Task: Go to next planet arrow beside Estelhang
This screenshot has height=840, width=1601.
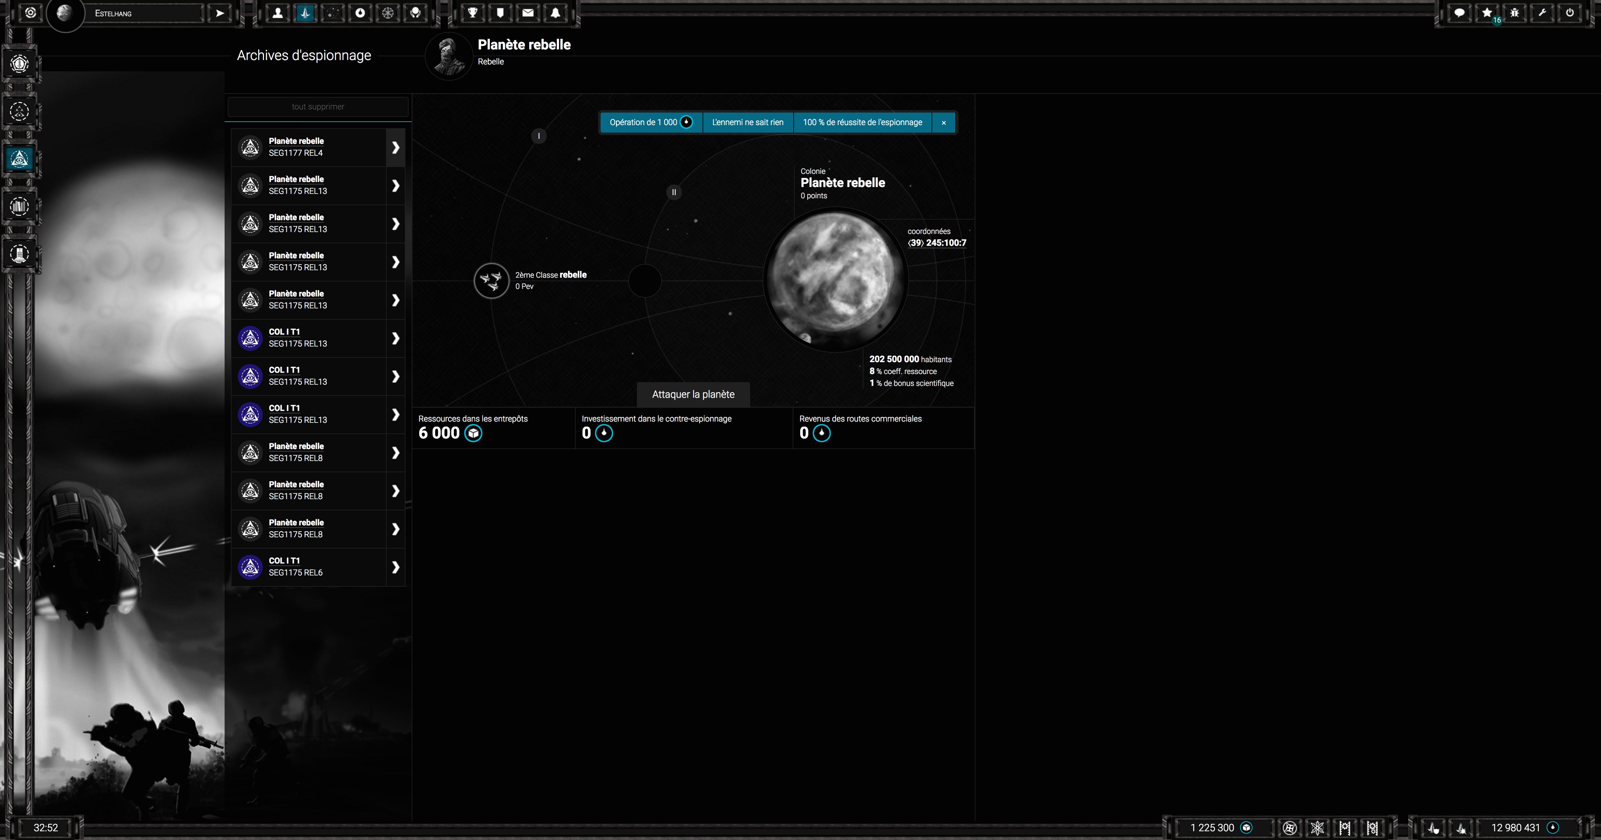Action: (219, 13)
